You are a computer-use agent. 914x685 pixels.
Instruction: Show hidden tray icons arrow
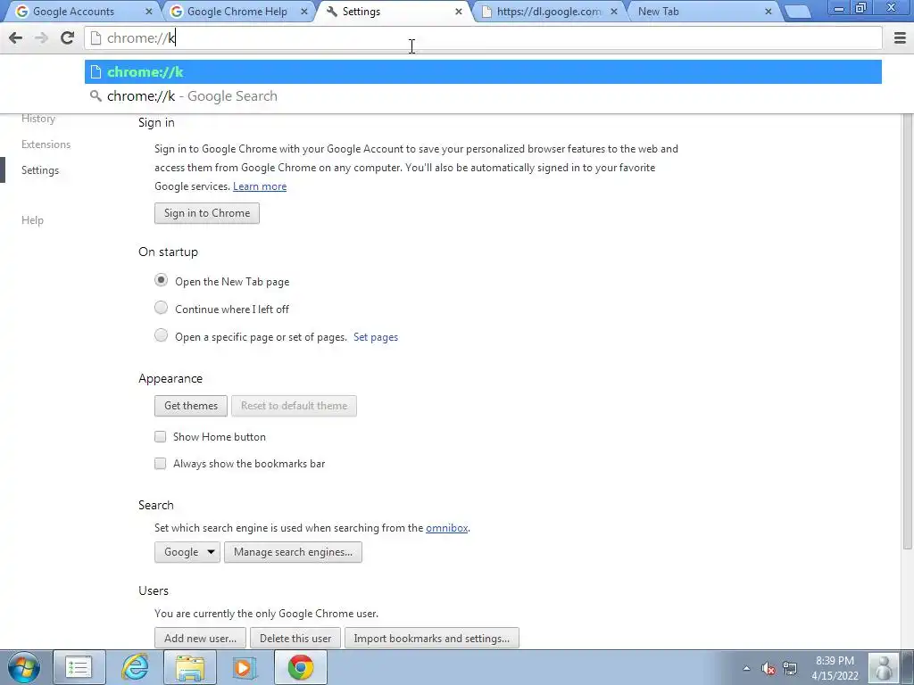[x=746, y=669]
